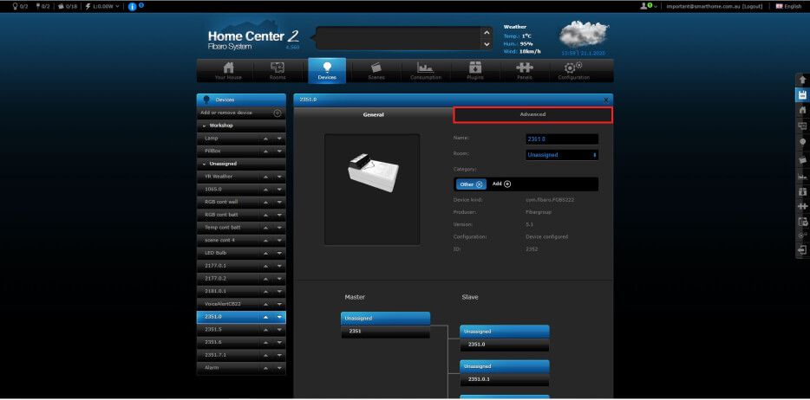810x400 pixels.
Task: Open the Rooms section
Action: point(278,71)
